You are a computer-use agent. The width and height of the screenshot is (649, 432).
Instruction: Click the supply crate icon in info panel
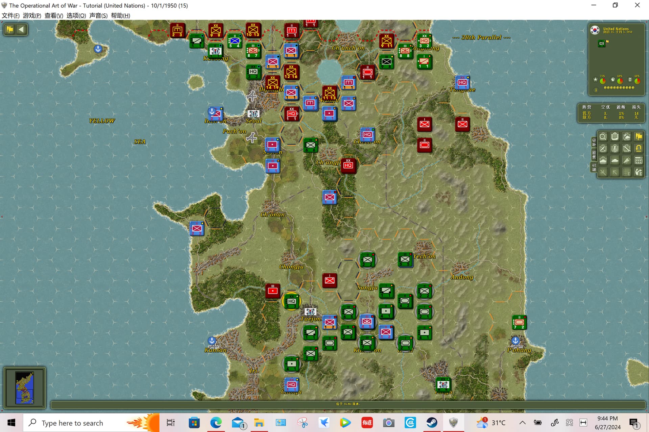click(630, 80)
